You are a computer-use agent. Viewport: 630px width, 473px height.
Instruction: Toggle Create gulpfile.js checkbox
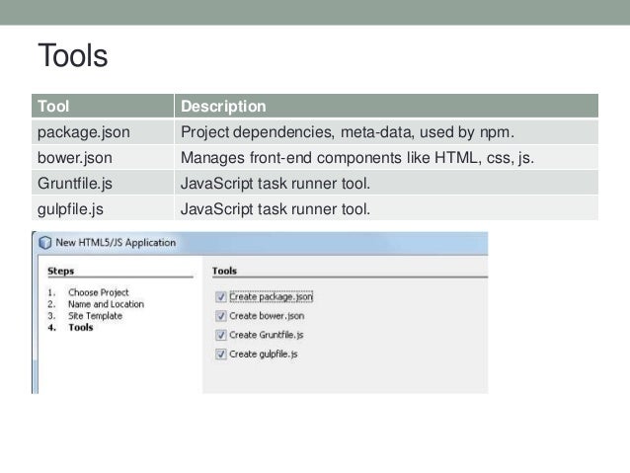point(221,355)
